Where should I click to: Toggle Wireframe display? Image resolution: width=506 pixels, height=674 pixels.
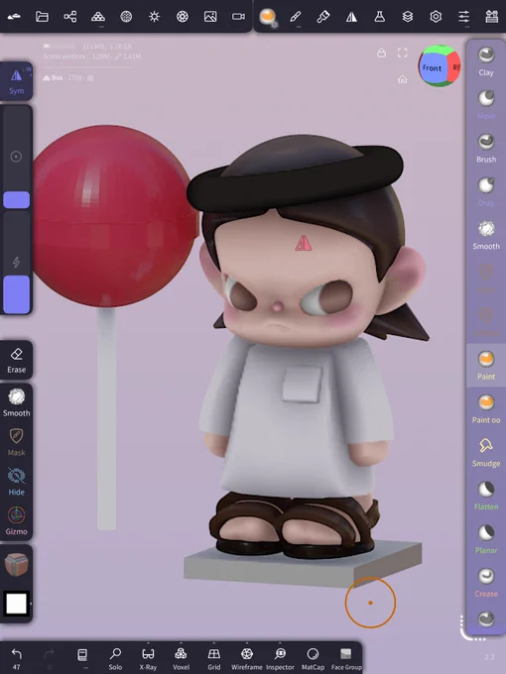(x=246, y=658)
